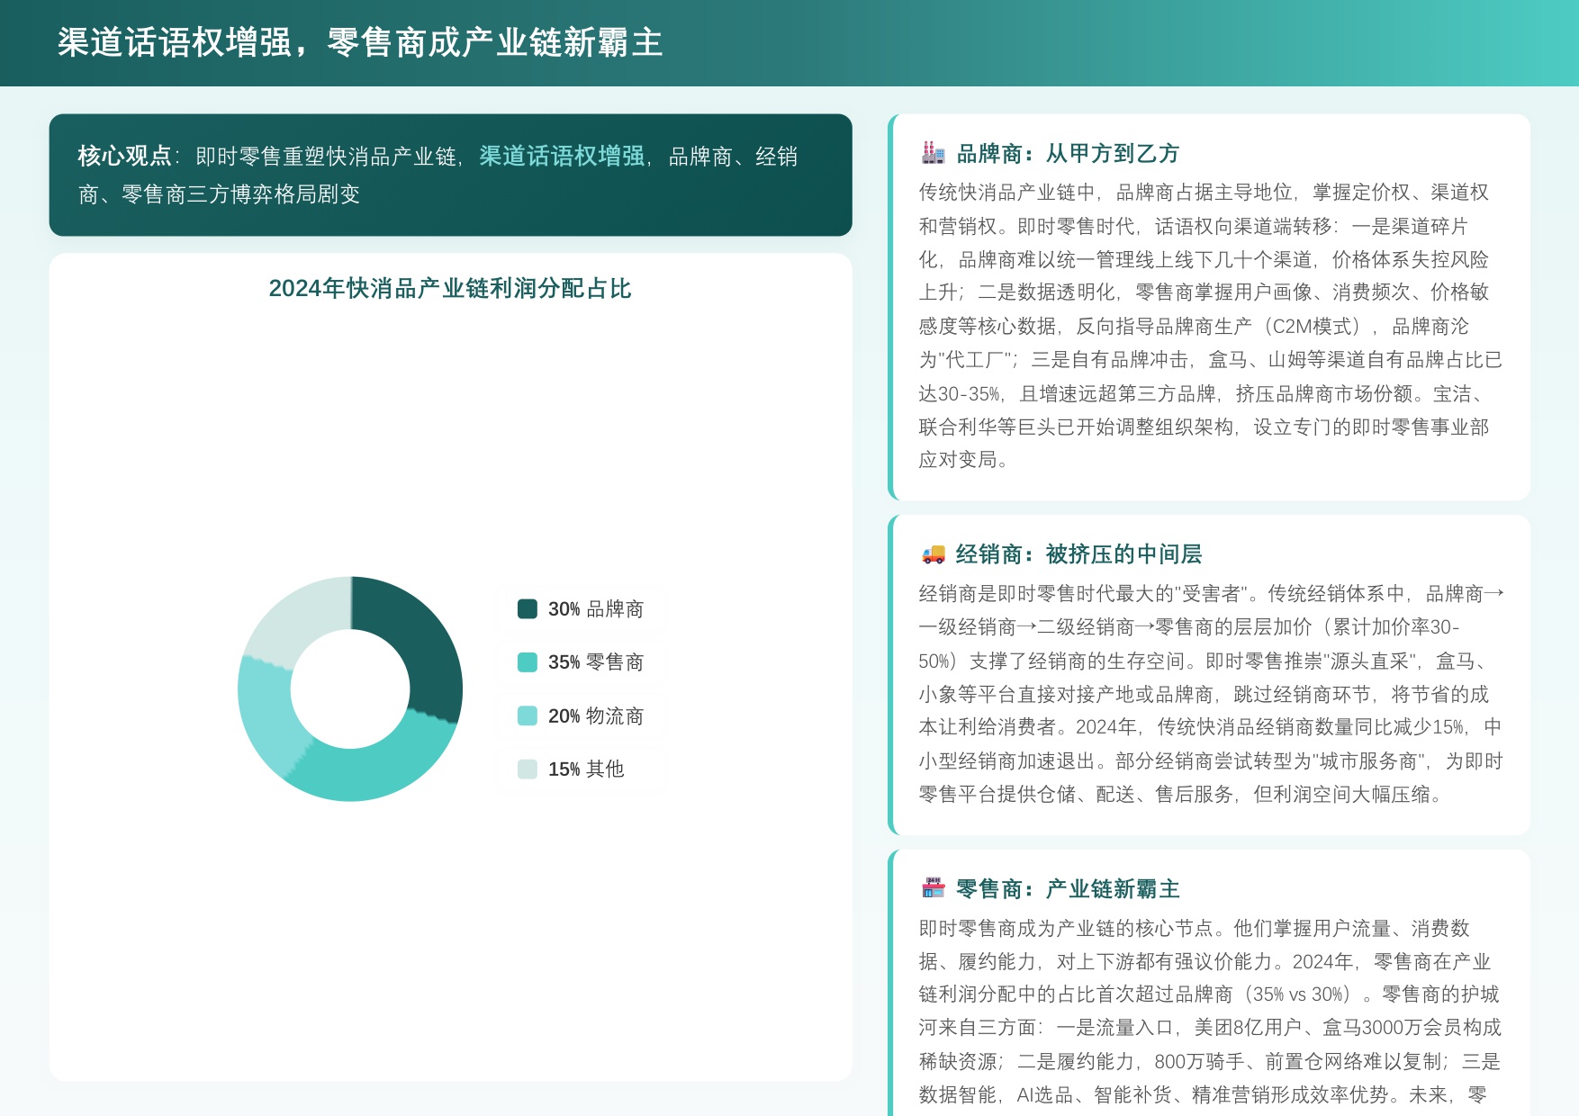
Task: Select the pale legend marker for 其他
Action: click(x=527, y=769)
